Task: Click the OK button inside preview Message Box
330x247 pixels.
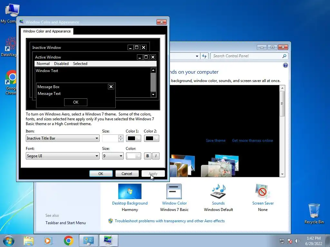Action: 76,102
